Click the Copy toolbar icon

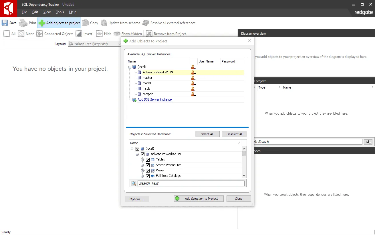pyautogui.click(x=86, y=23)
